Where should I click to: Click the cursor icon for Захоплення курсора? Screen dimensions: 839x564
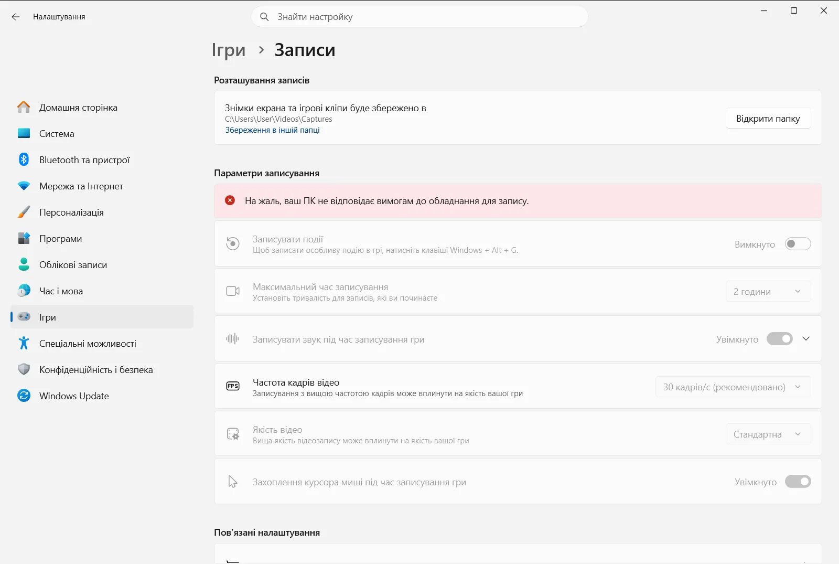pyautogui.click(x=233, y=482)
